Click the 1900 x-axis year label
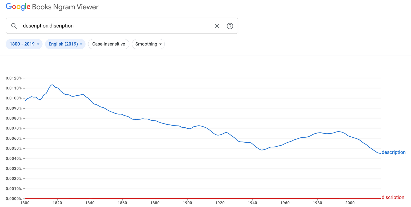Image resolution: width=411 pixels, height=207 pixels. click(x=187, y=203)
